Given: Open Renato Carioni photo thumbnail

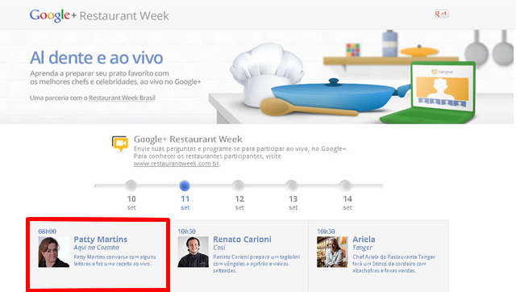Looking at the screenshot, I should click(193, 252).
